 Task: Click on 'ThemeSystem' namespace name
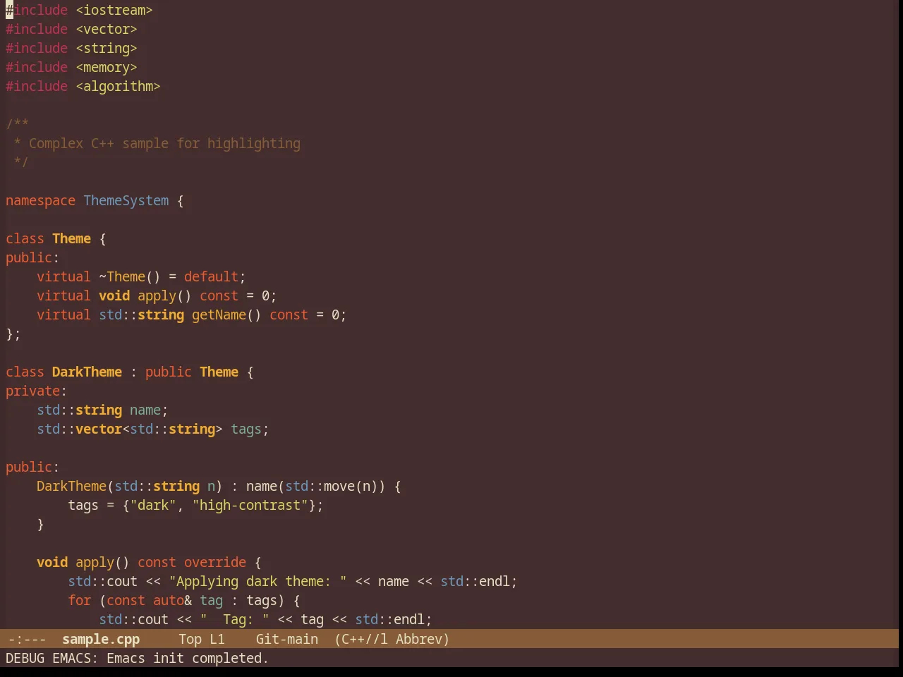(x=126, y=200)
